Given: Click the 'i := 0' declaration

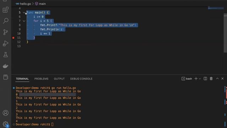Looking at the screenshot, I should (x=39, y=17).
